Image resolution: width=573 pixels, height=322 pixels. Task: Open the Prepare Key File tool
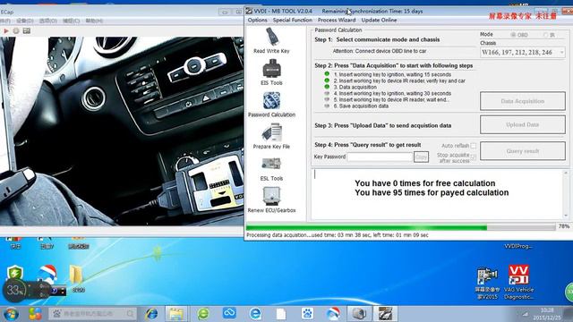point(271,136)
